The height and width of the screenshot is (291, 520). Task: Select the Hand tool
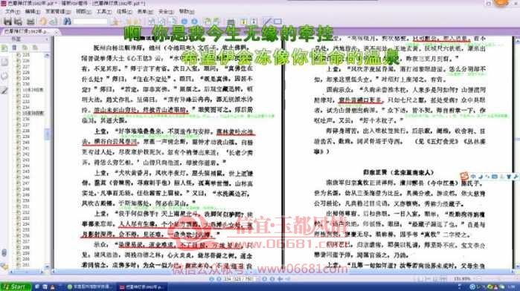point(43,22)
